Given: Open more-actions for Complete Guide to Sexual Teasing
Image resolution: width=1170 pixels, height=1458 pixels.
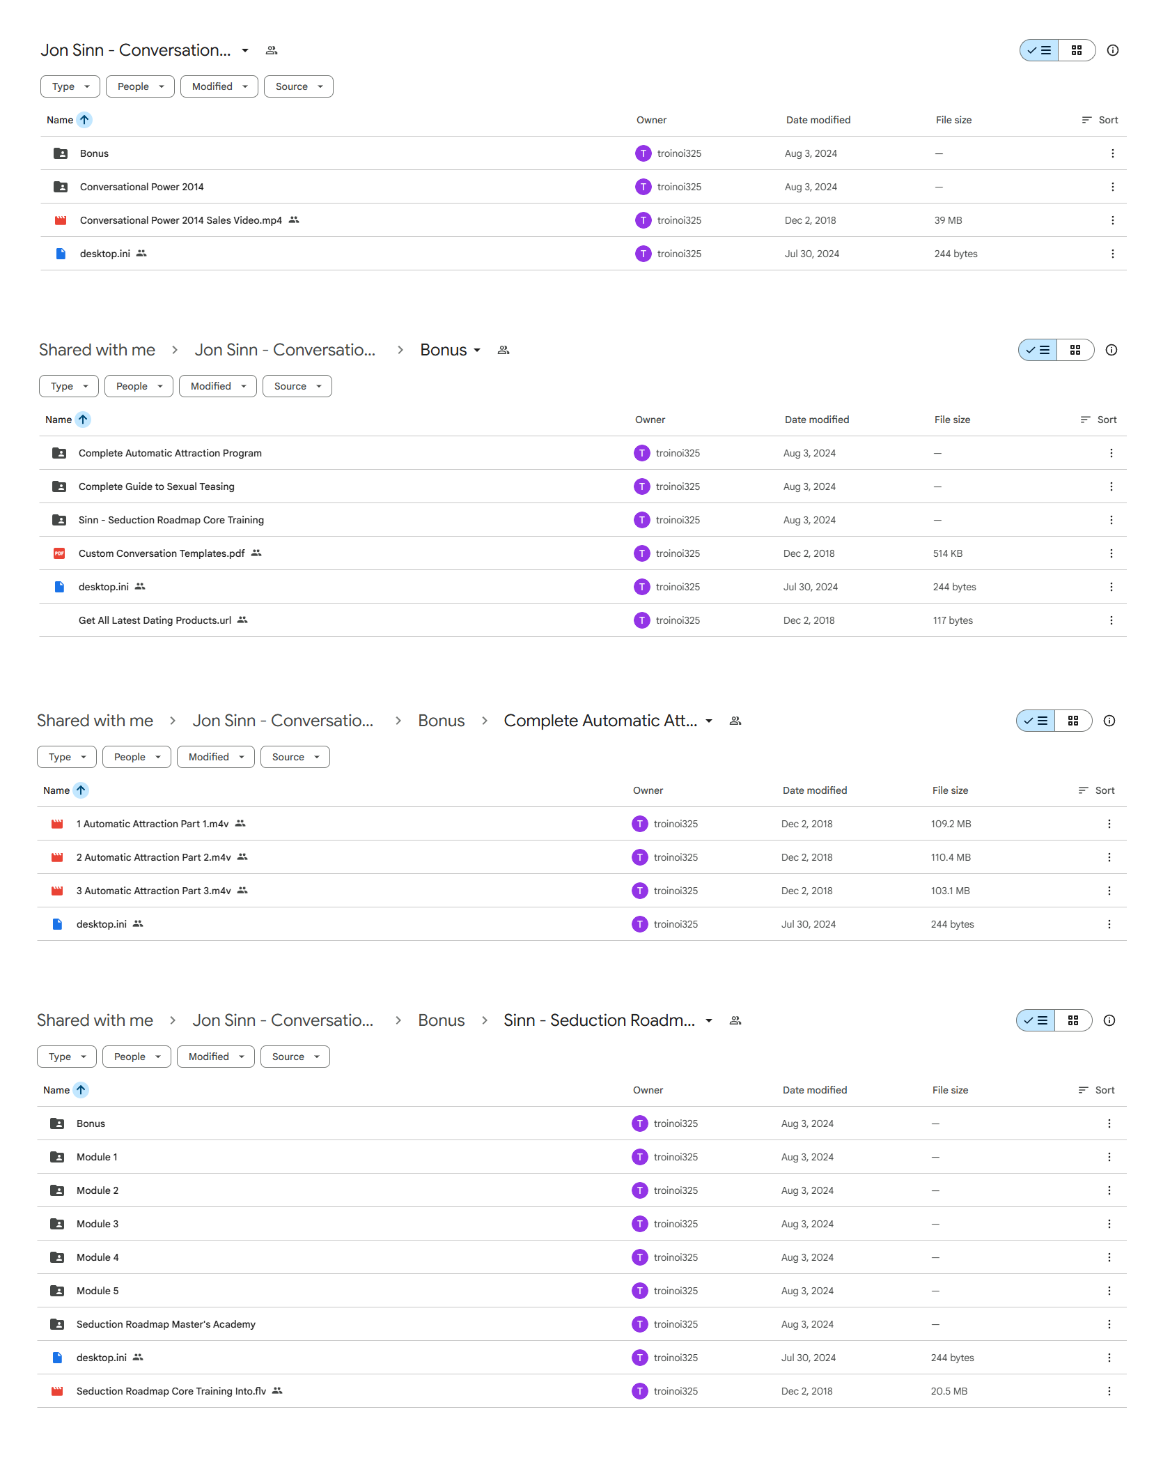Looking at the screenshot, I should [1111, 486].
